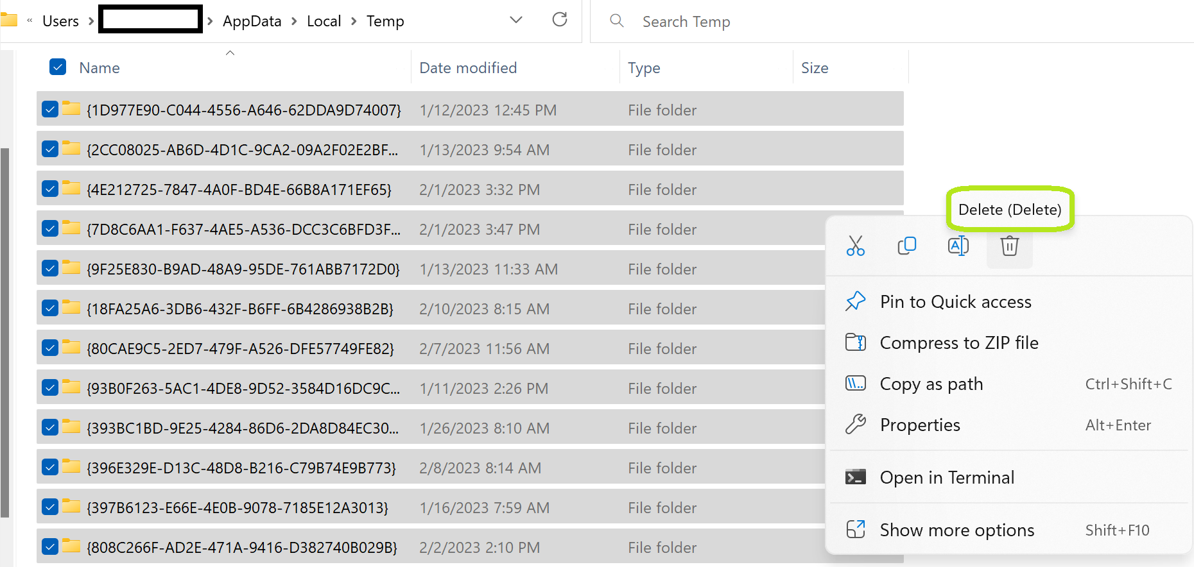1194x567 pixels.
Task: Uncheck the {93B0F263-5AC1-4DE8 folder checkbox
Action: click(50, 387)
